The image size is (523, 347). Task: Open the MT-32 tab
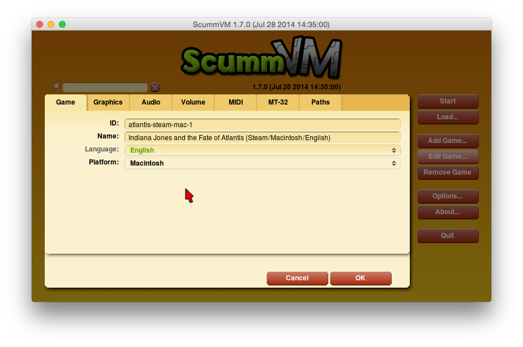point(278,102)
